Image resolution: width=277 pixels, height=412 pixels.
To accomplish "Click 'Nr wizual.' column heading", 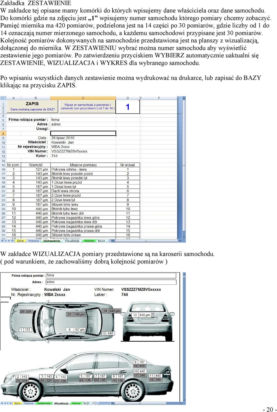I will point(128,165).
